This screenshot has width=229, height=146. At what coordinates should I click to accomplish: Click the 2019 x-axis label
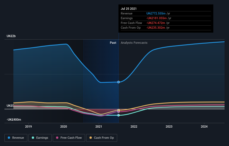(x=28, y=126)
